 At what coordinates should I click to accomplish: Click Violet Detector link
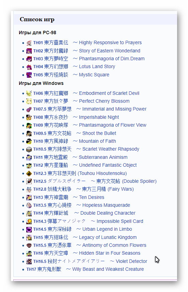coord(131,261)
